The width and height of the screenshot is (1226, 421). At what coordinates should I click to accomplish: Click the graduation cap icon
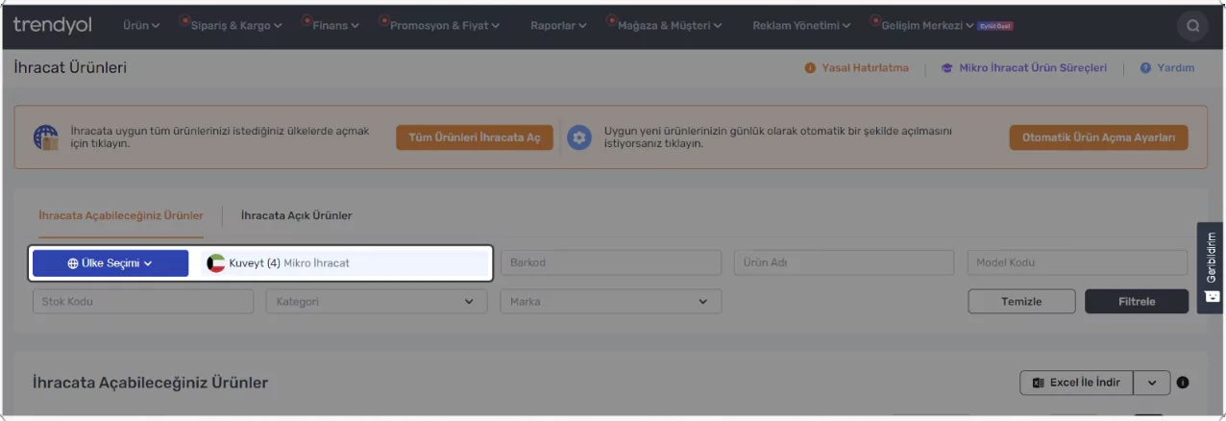[946, 68]
